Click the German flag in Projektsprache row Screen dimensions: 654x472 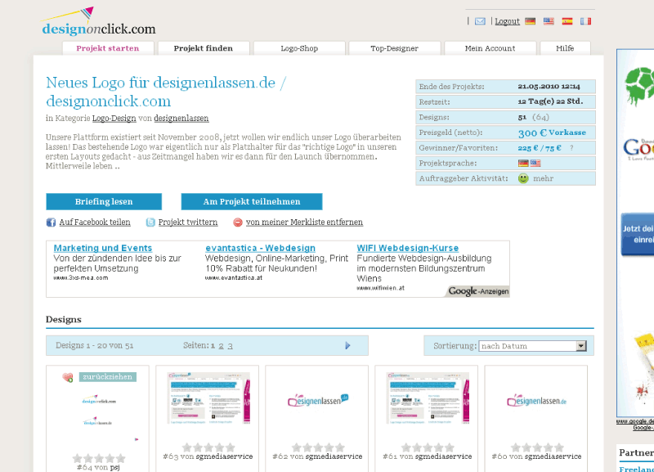523,163
